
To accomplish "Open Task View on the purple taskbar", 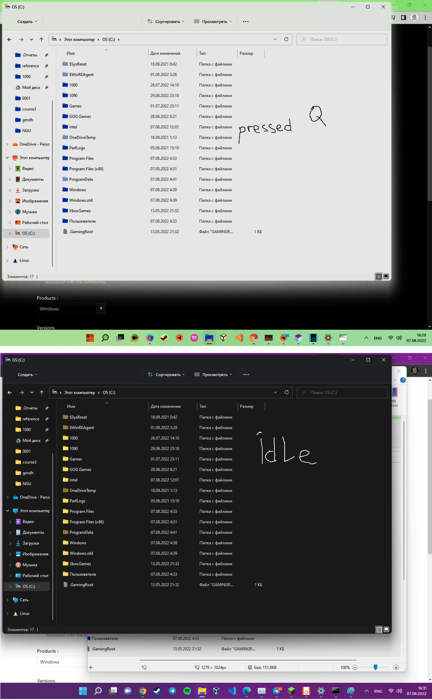I will pyautogui.click(x=113, y=691).
